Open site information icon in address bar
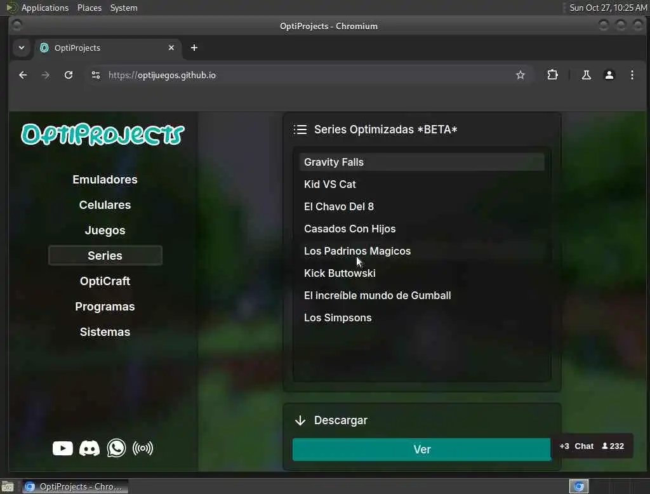The image size is (650, 494). [x=96, y=75]
